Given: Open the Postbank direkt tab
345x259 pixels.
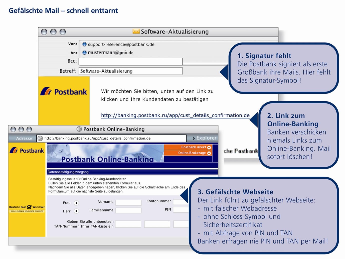Looking at the screenshot, I should [188, 147].
